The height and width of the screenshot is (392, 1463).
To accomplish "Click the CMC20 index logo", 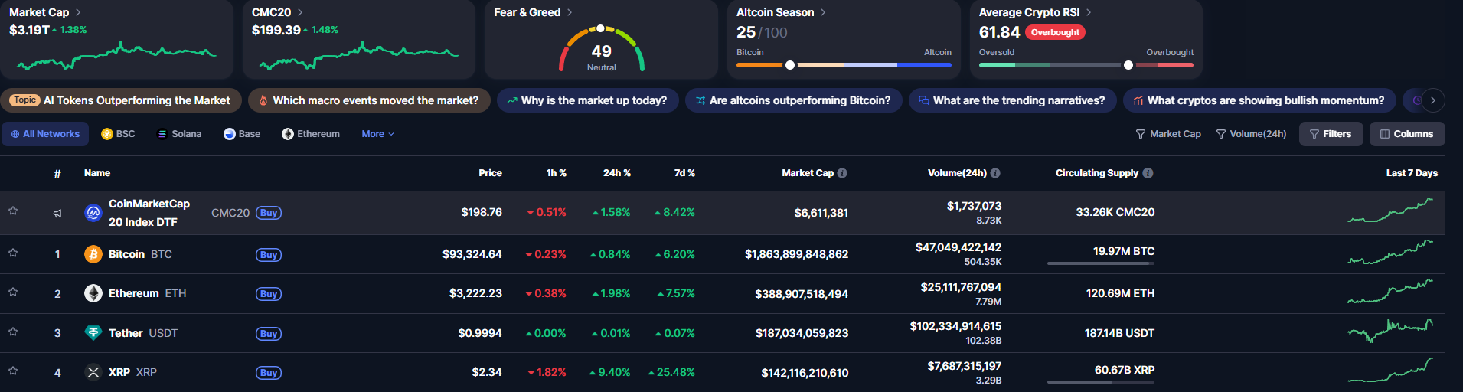I will 93,213.
